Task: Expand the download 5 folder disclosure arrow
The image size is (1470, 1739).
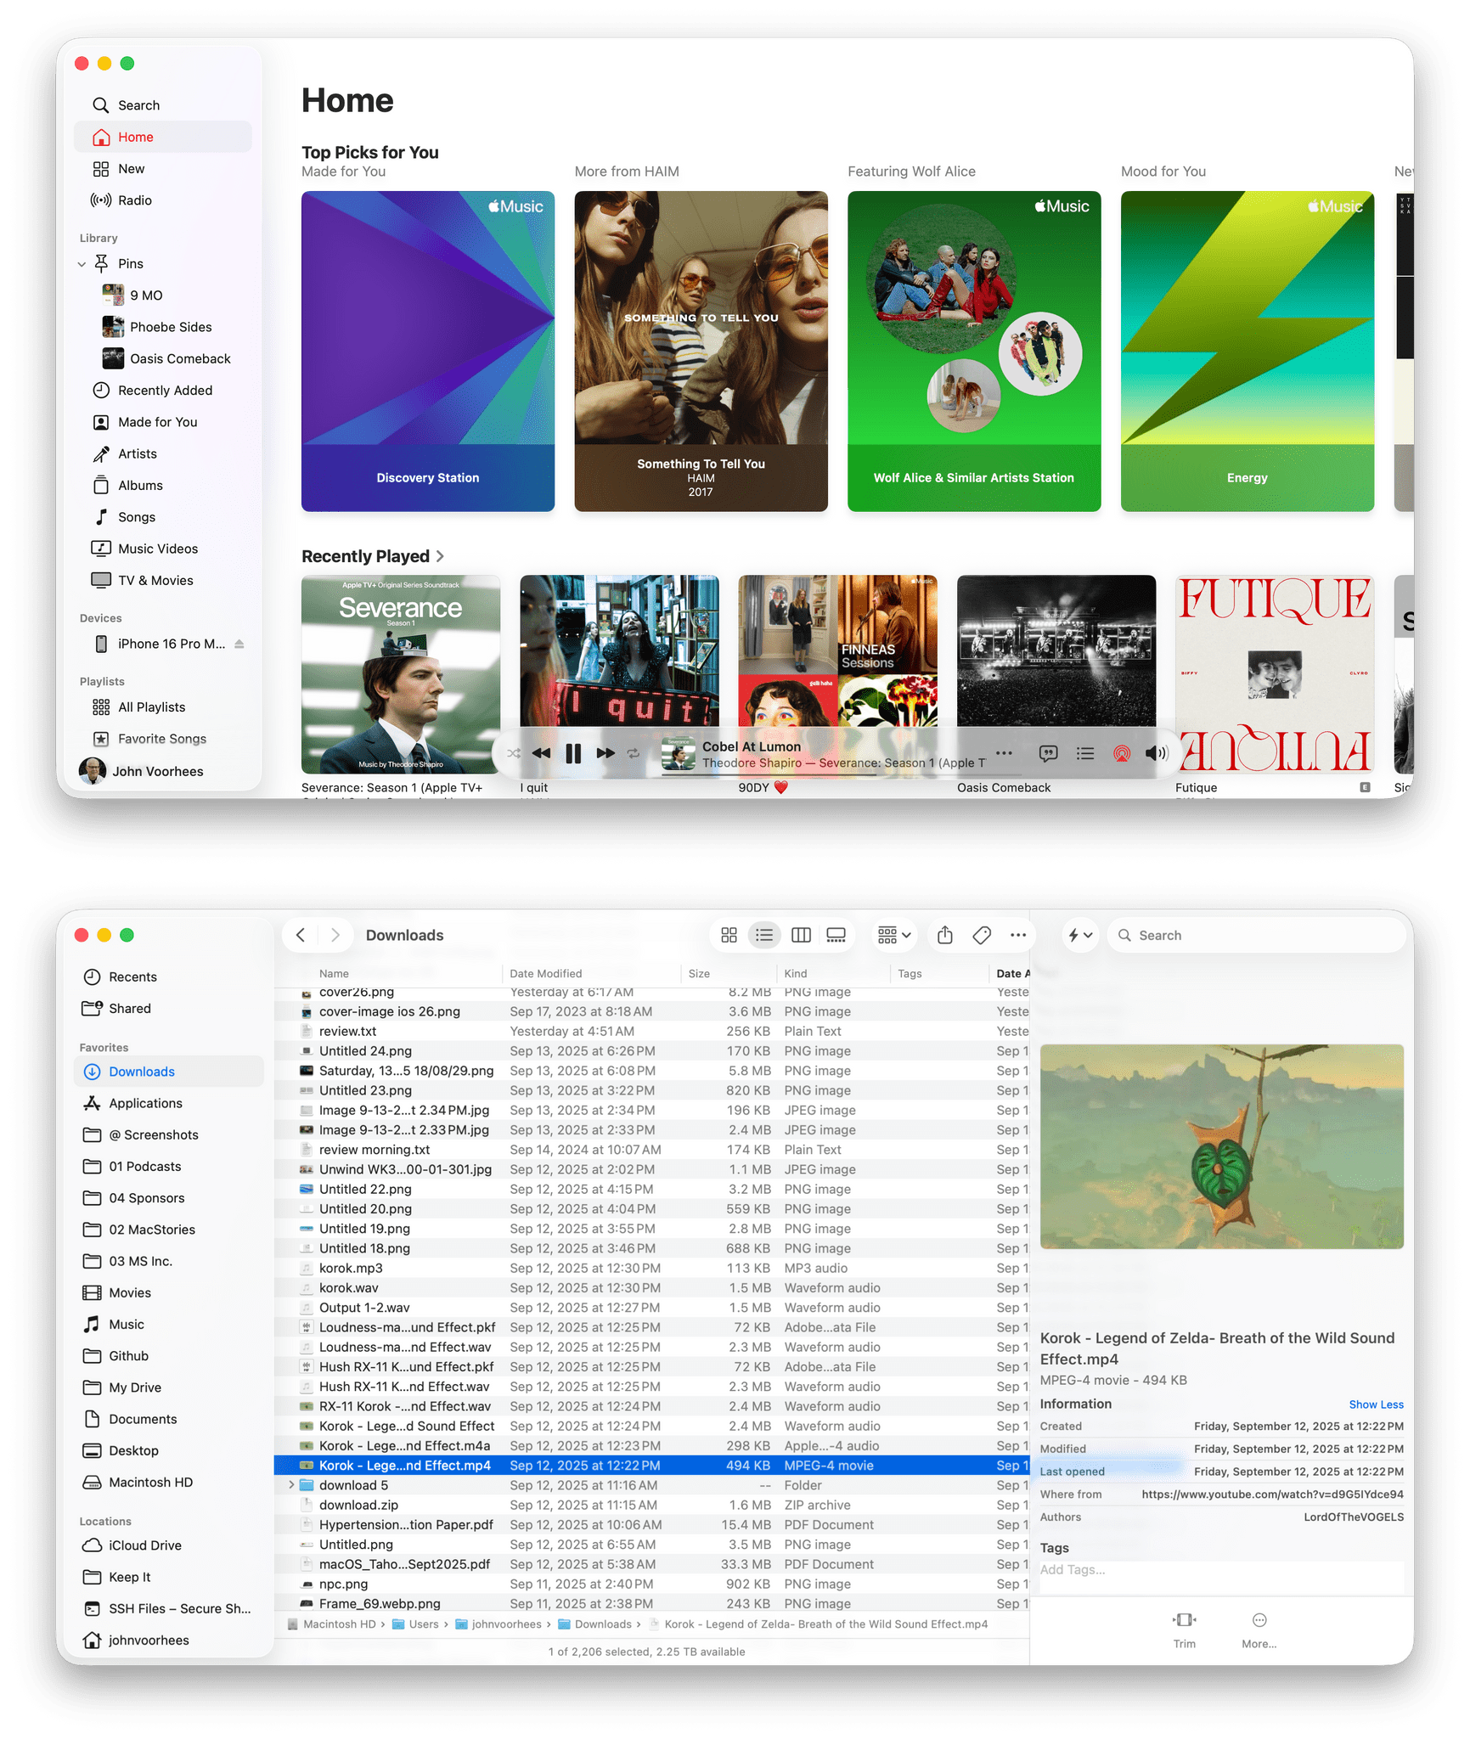Action: point(291,1485)
